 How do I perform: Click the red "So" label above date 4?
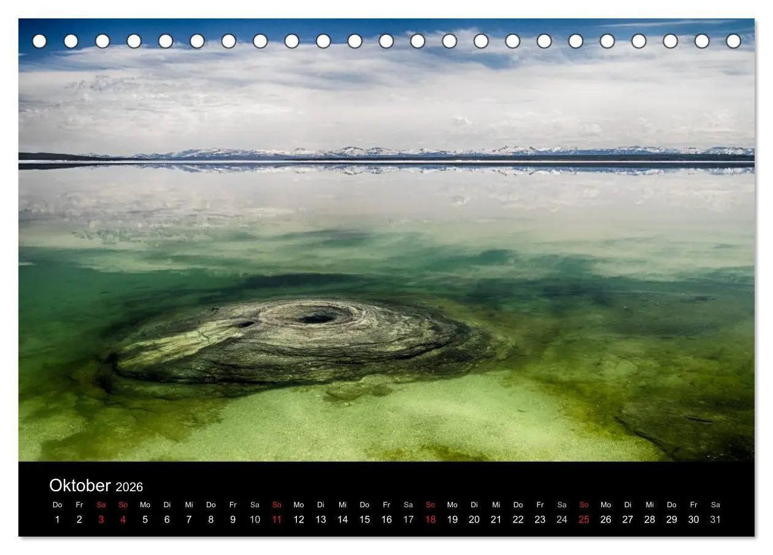pyautogui.click(x=123, y=505)
